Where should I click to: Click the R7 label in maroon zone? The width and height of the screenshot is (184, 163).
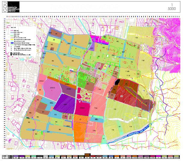[x=146, y=103]
